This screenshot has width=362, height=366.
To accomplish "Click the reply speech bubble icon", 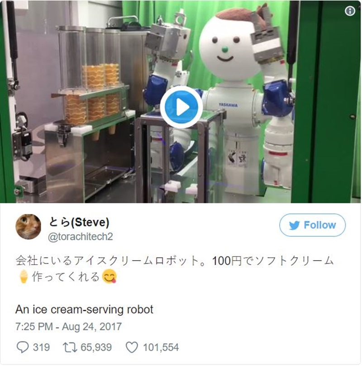I will [23, 347].
